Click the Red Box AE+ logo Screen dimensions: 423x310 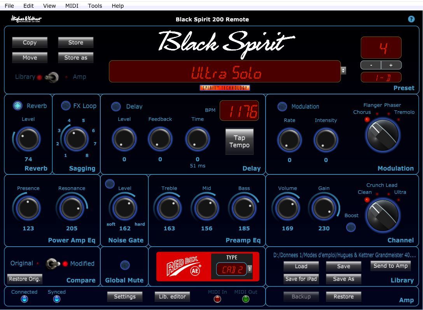184,266
